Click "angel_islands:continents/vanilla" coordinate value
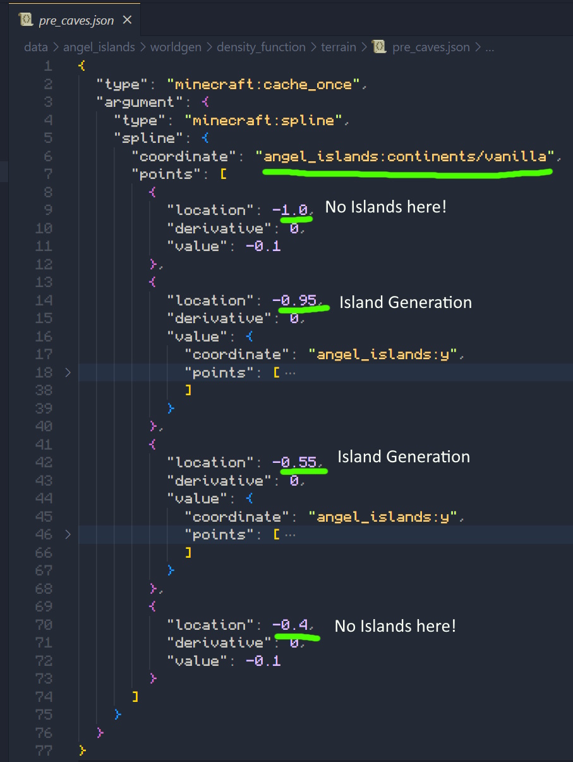The height and width of the screenshot is (762, 573). click(x=405, y=156)
